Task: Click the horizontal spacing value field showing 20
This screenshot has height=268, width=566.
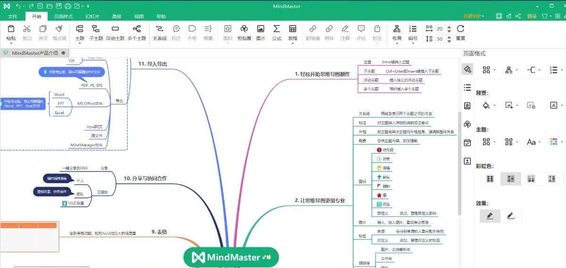Action: tap(440, 28)
